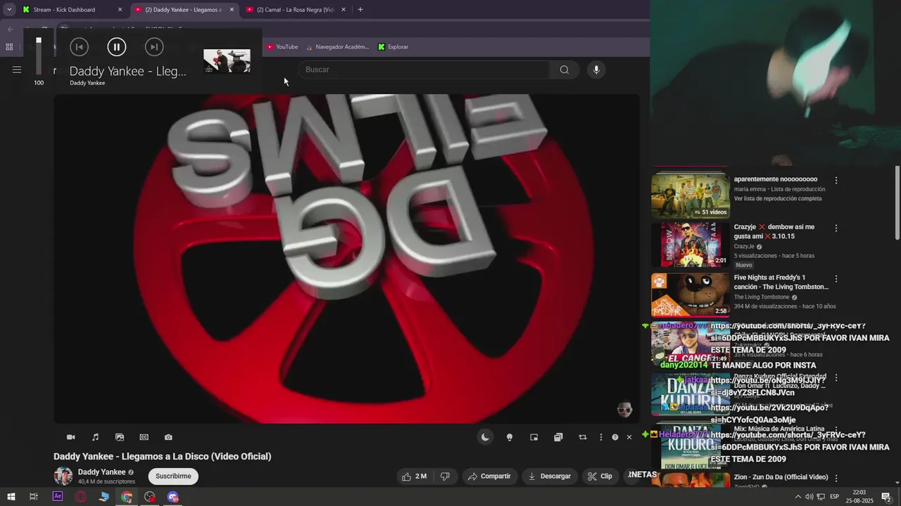The width and height of the screenshot is (901, 506).
Task: Select the Daddy Yankee - Llegamos browser tab
Action: [x=183, y=10]
